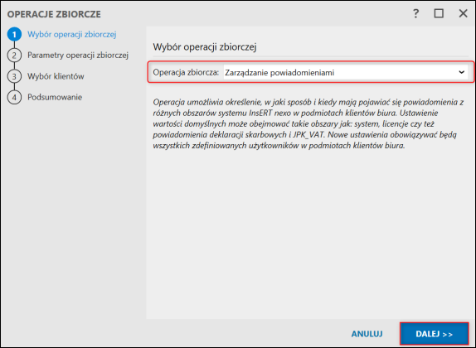Image resolution: width=476 pixels, height=348 pixels.
Task: Go to Wybór klientów step
Action: (56, 76)
